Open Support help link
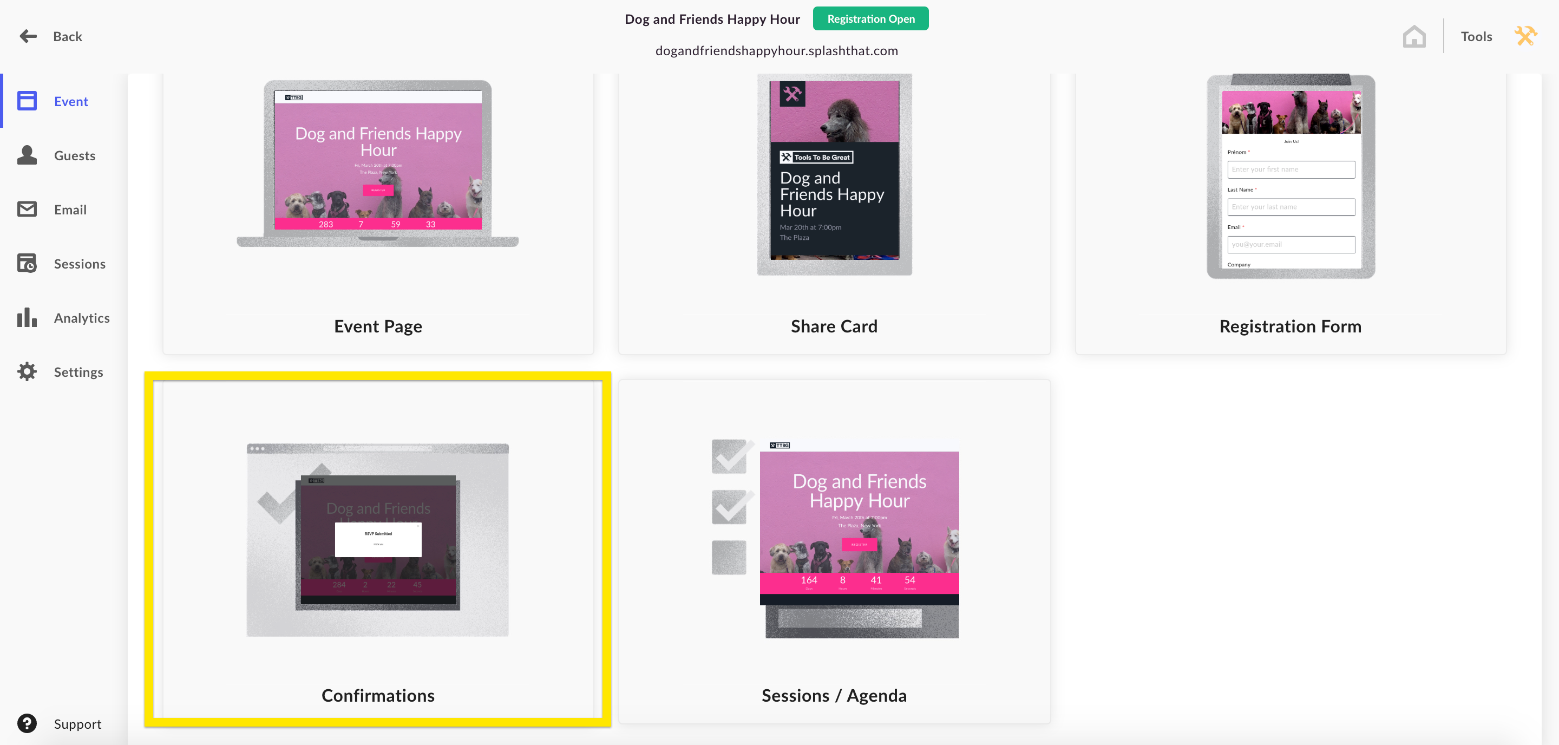1559x745 pixels. click(77, 724)
